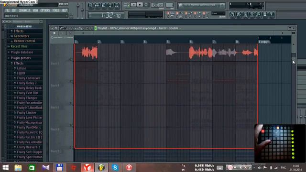Image resolution: width=306 pixels, height=172 pixels.
Task: Select Fruity PanOMatic in browser
Action: pos(29,128)
